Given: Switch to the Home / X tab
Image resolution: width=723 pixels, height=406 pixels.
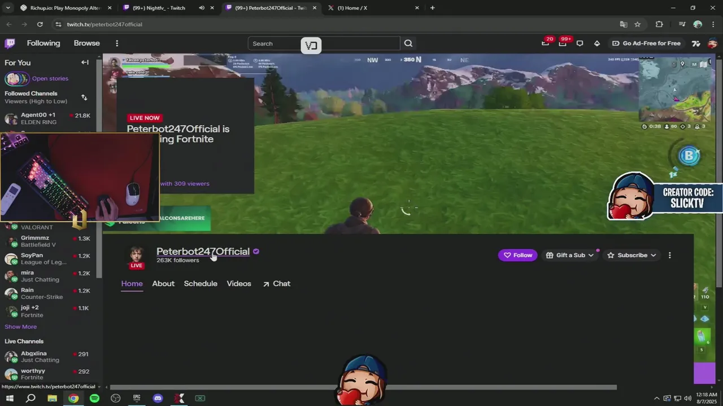Looking at the screenshot, I should (x=372, y=8).
